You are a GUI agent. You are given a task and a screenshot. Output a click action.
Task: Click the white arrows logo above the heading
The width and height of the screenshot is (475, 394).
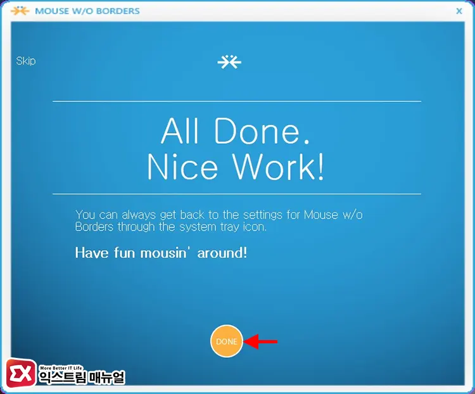click(x=229, y=61)
